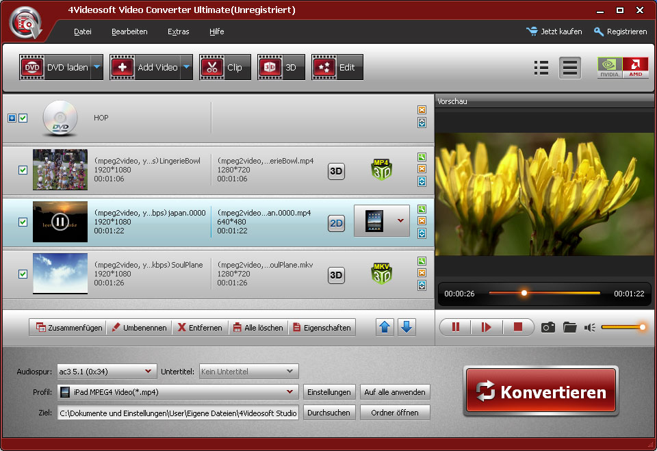Toggle the 3D button on SoulPlane row

click(336, 275)
